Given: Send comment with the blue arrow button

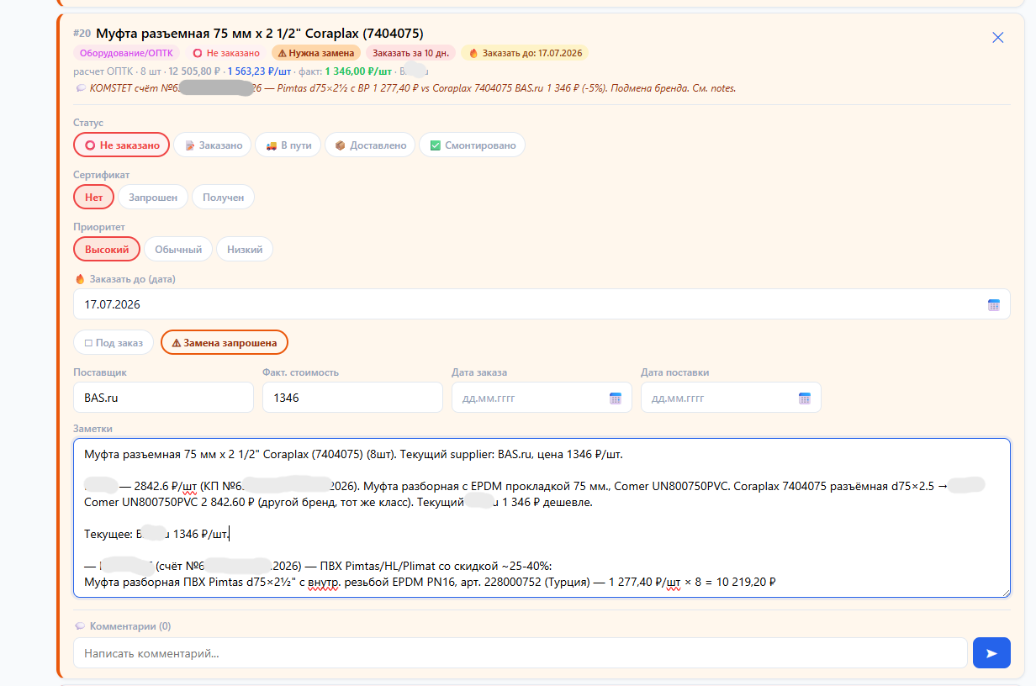Looking at the screenshot, I should click(x=991, y=653).
